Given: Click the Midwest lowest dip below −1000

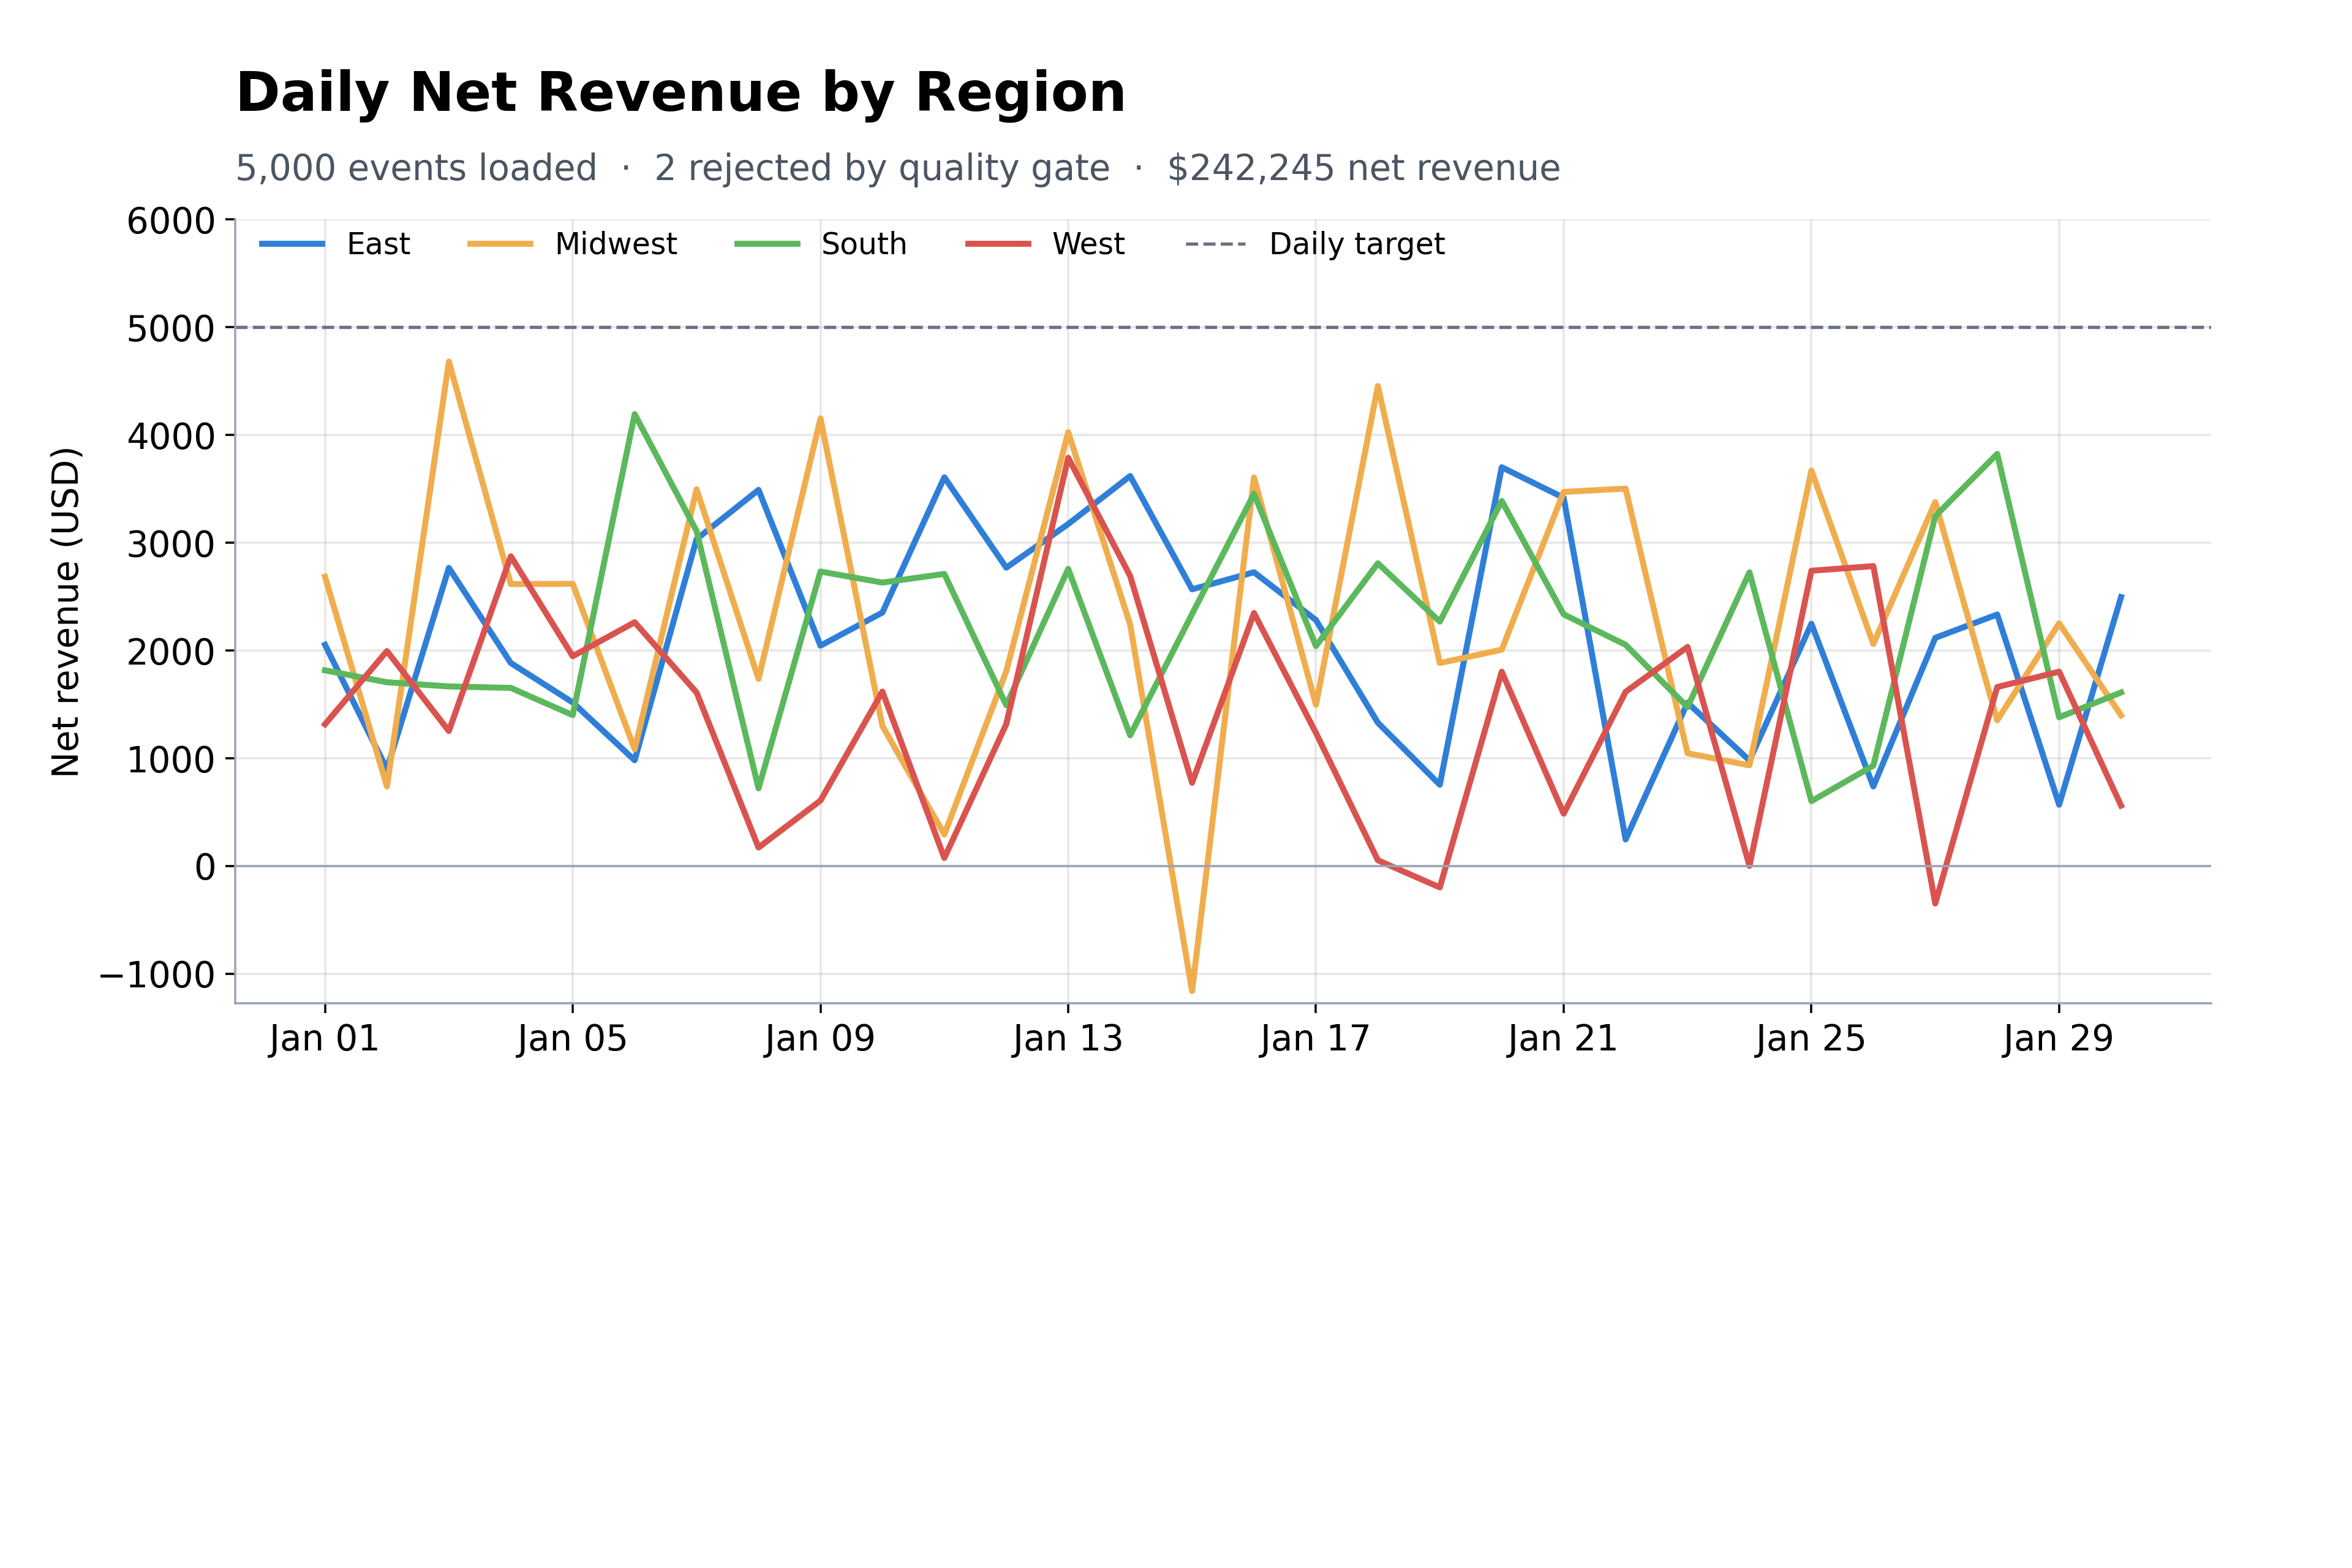Looking at the screenshot, I should click(1192, 990).
